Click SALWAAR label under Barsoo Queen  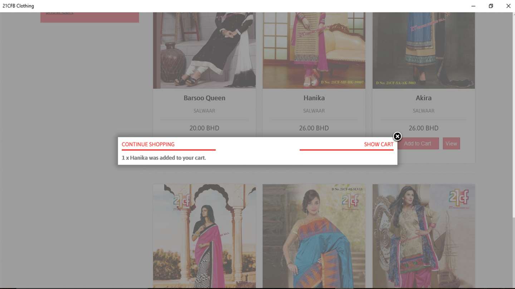[x=204, y=111]
